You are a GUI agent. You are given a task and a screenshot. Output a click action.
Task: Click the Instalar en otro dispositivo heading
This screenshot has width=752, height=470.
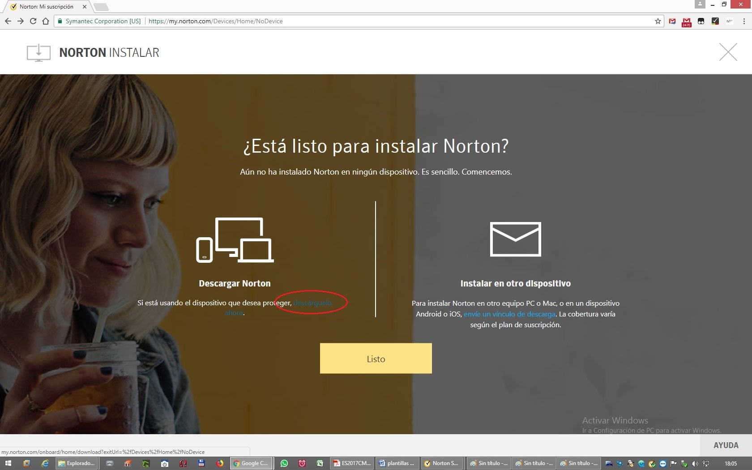click(x=516, y=283)
